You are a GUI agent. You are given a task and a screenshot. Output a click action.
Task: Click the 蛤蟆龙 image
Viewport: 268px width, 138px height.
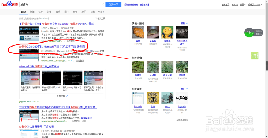coord(167,32)
